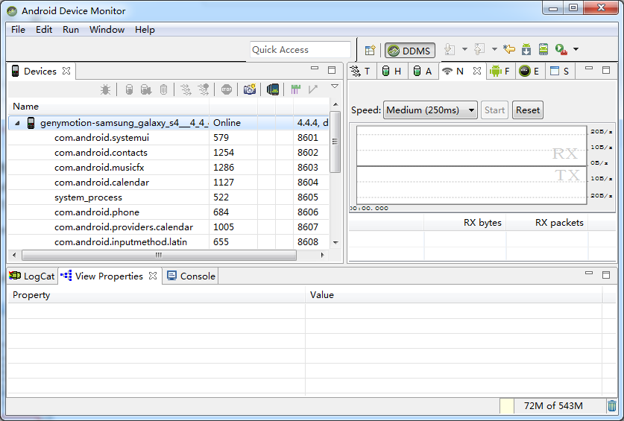Collapse the genymotion-samsung_galaxy_s4 device tree
The image size is (624, 421).
click(17, 123)
